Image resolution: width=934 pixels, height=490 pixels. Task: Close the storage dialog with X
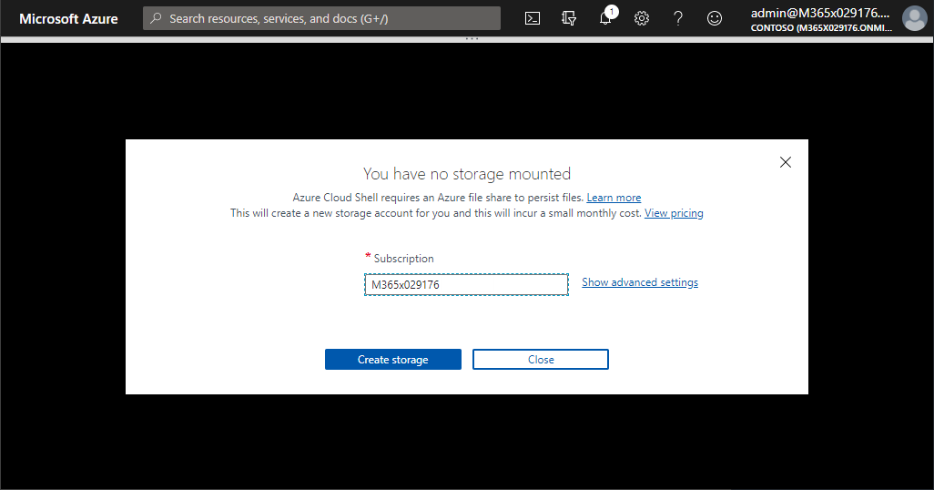785,162
